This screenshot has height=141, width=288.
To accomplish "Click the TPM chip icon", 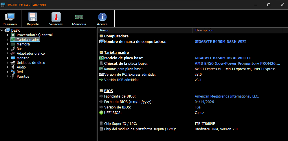I will [101, 129].
